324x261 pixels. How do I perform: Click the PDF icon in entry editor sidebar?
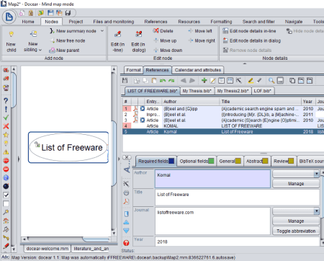[126, 201]
